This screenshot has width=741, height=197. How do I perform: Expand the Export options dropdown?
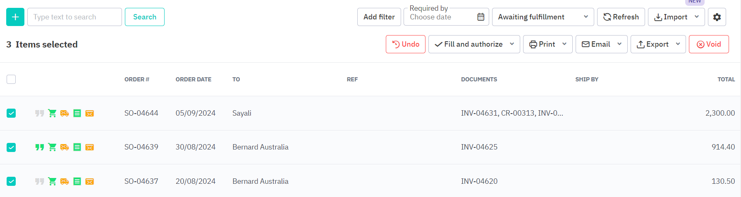(678, 44)
